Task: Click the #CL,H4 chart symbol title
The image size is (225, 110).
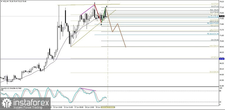Action: pos(6,1)
